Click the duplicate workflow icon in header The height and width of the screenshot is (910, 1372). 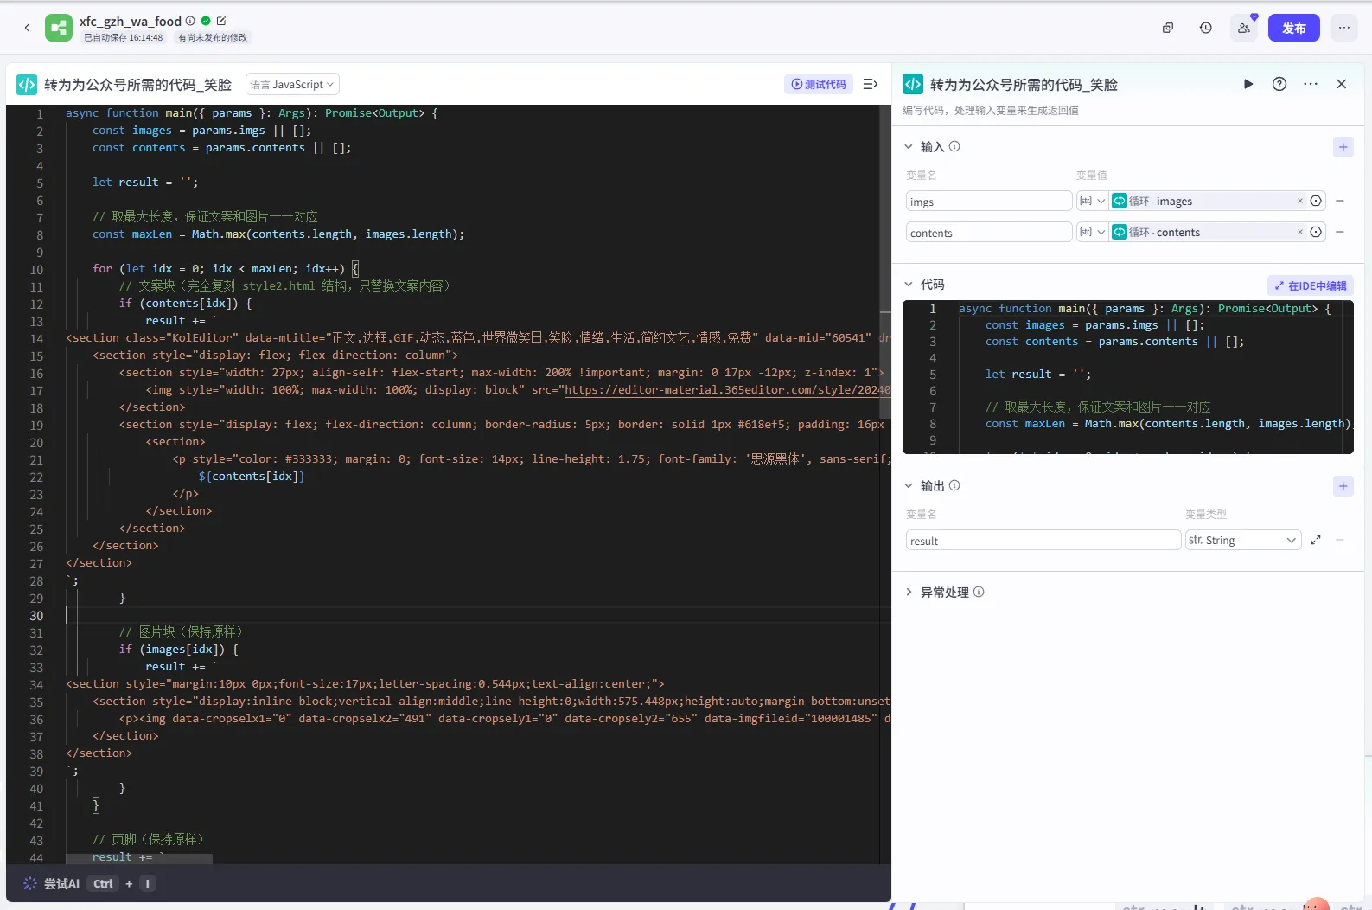pos(1168,28)
